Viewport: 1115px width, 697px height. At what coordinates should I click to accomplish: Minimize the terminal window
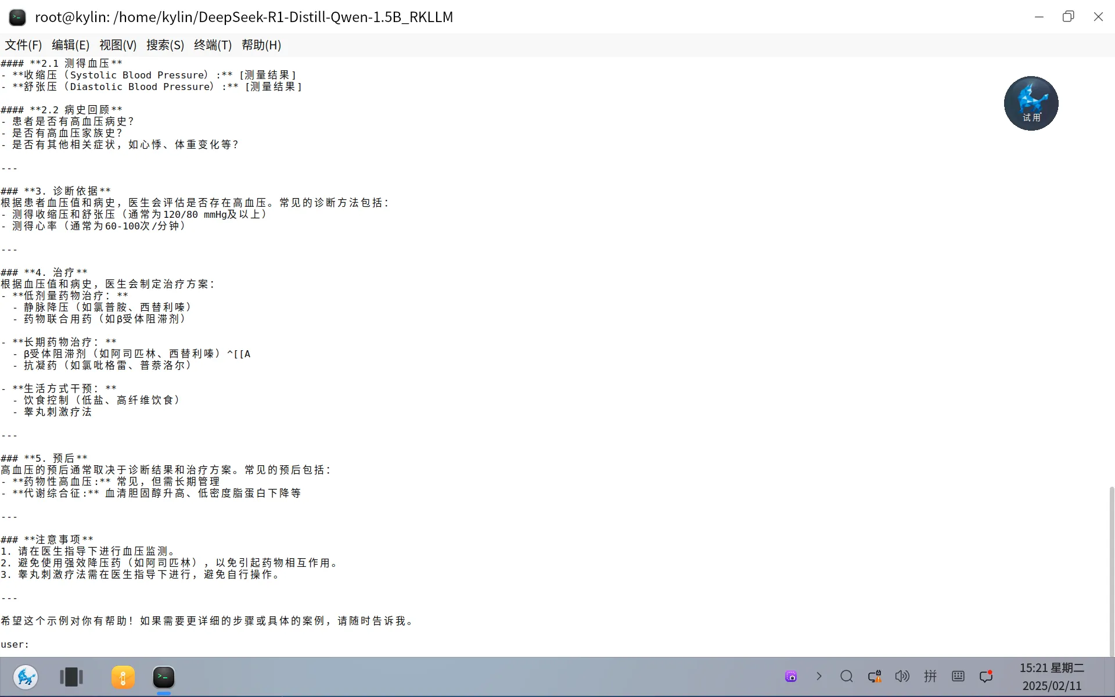1039,17
